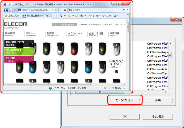Viewport: 184px width, 128px height.
Task: Open the 製品情報 PRODUCTS navigation item
Action: click(10, 34)
